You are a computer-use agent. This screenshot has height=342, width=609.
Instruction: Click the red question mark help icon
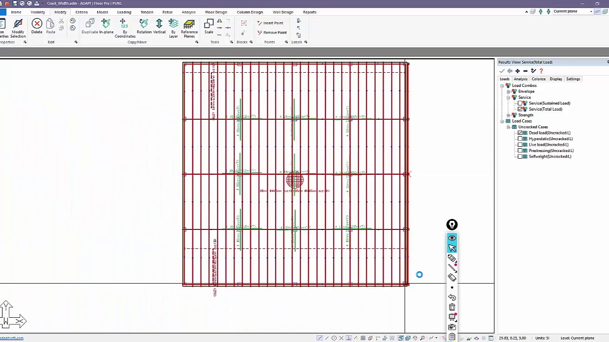coord(541,71)
